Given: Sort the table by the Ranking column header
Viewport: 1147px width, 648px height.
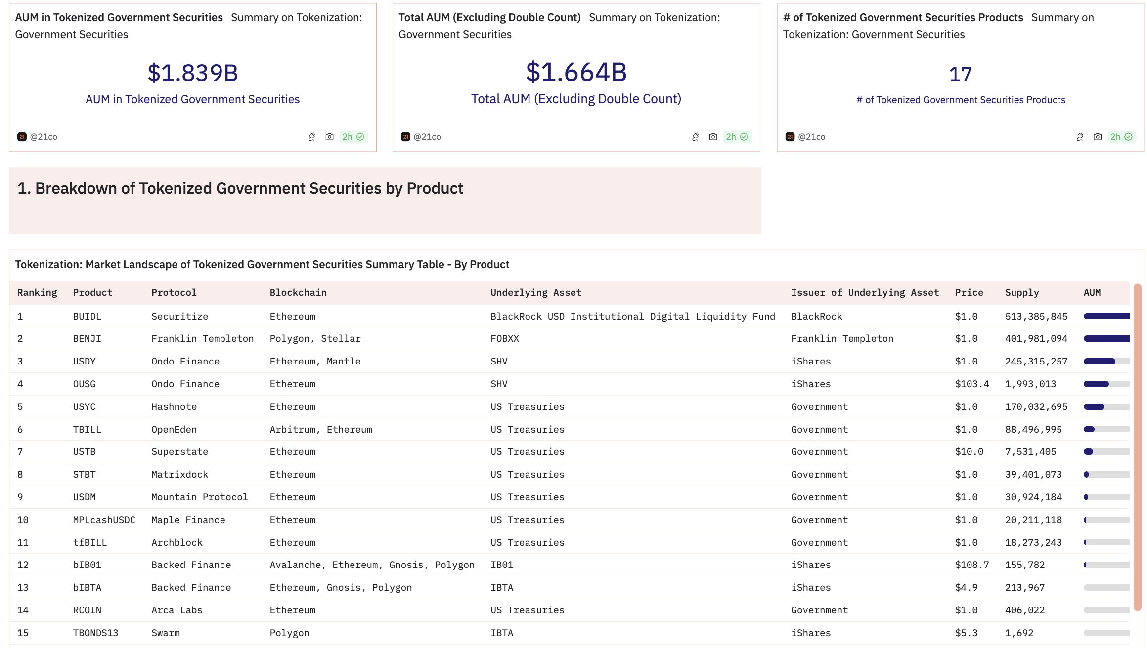Looking at the screenshot, I should pos(37,292).
